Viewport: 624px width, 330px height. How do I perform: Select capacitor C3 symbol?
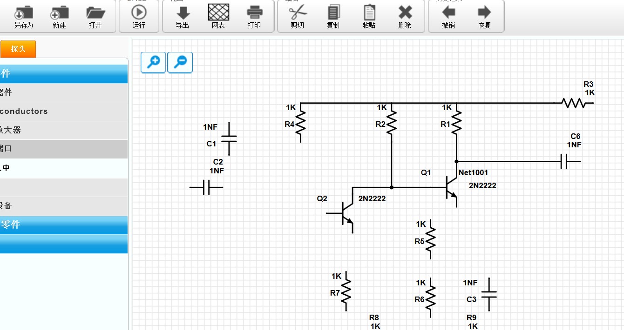pos(489,295)
